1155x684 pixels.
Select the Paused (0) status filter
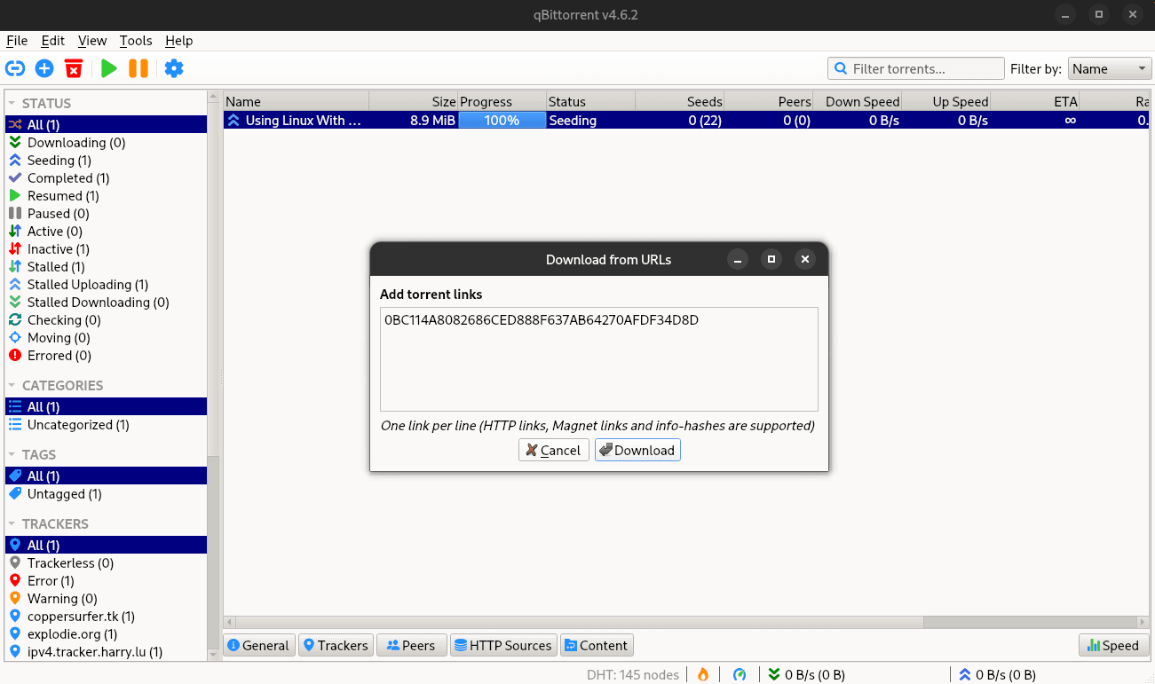106,214
